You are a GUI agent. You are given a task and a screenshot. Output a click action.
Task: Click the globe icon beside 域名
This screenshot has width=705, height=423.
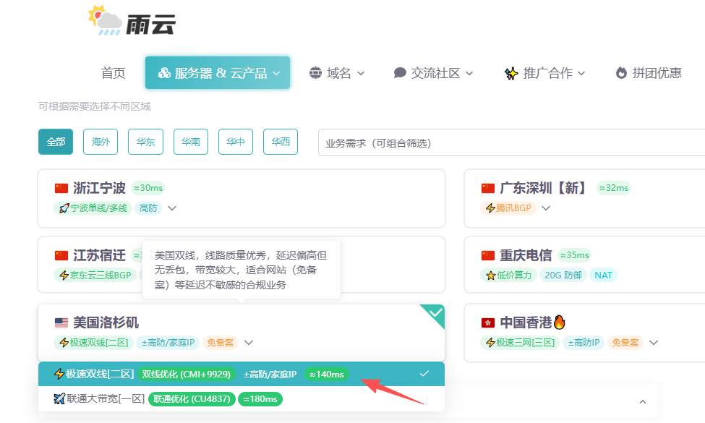[x=315, y=73]
